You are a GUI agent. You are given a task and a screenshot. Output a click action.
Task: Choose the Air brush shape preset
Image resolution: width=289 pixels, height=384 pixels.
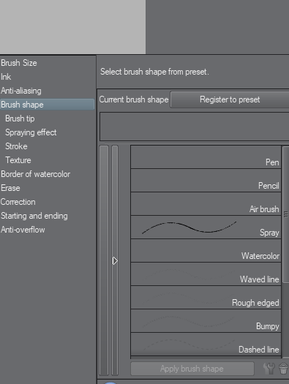click(206, 204)
